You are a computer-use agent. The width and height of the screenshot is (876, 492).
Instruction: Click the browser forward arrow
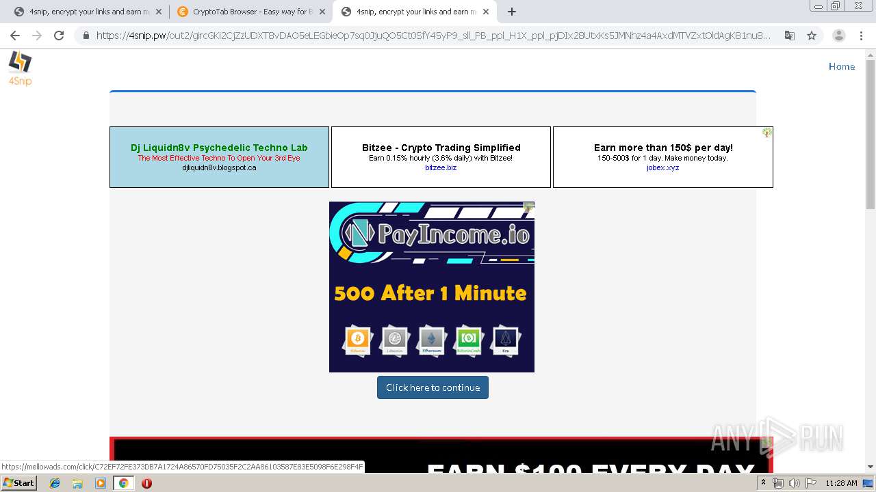37,36
